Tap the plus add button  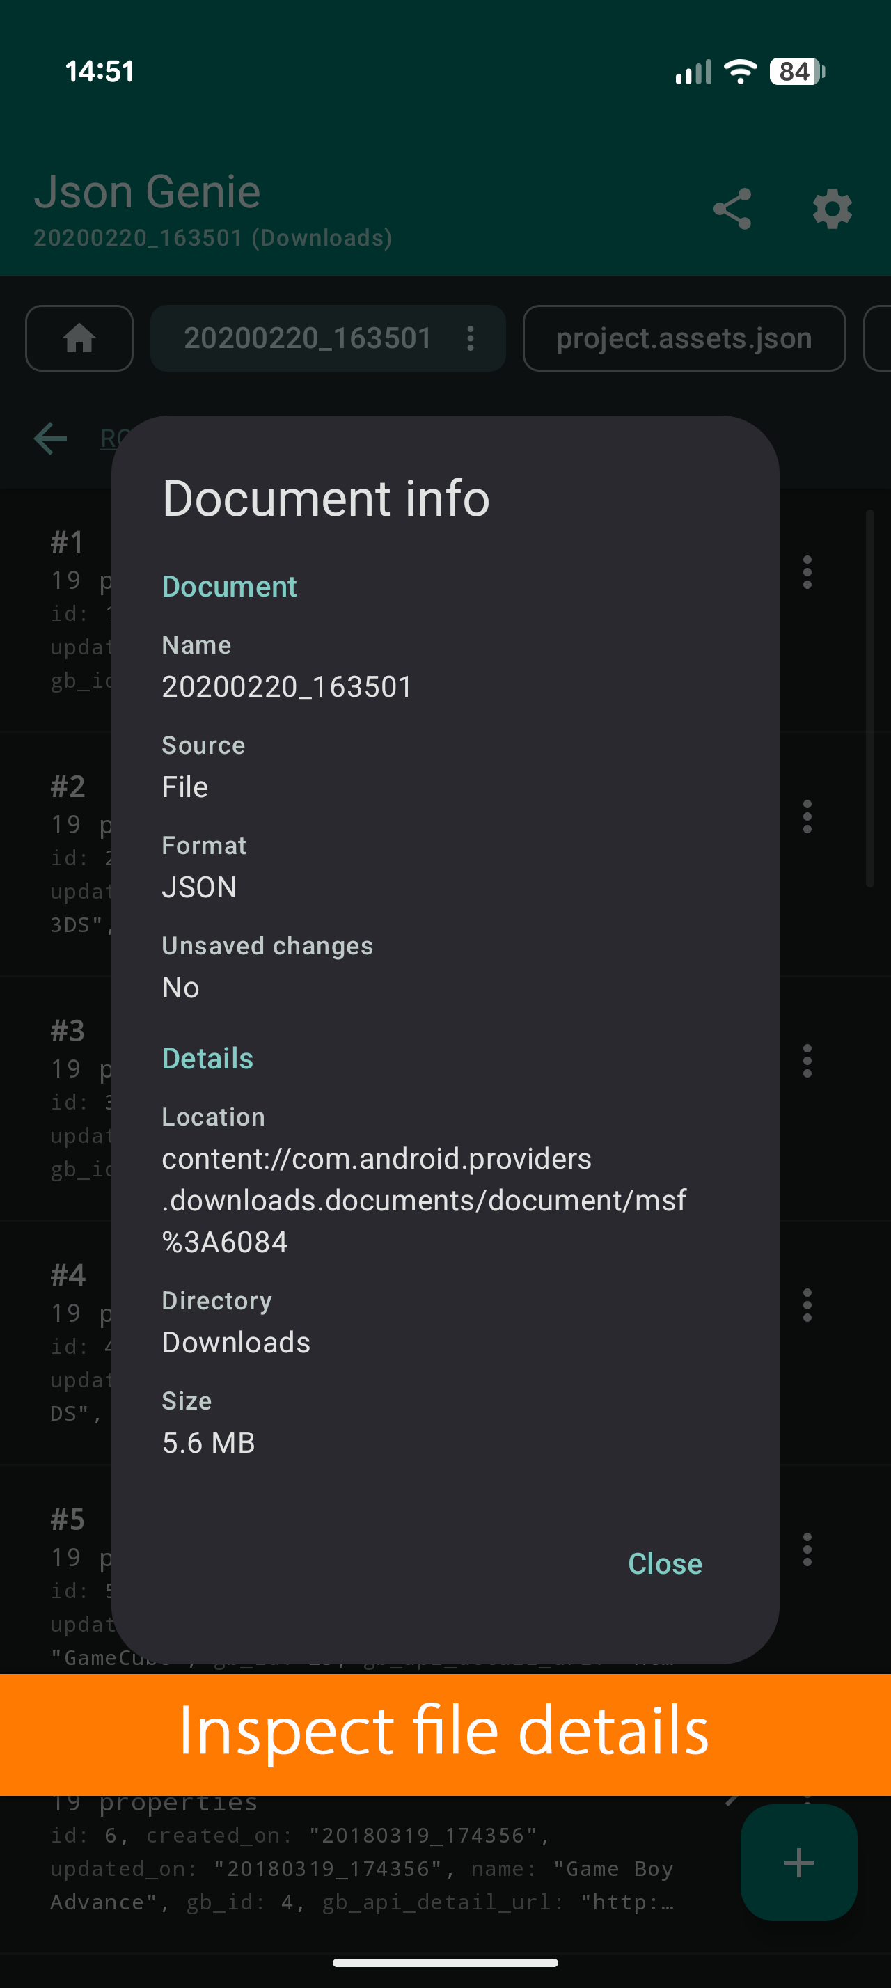[x=798, y=1862]
